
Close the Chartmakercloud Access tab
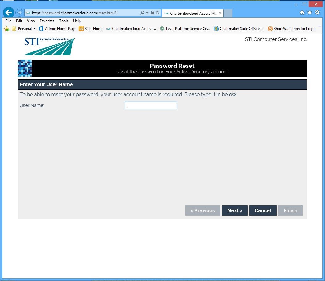pos(220,13)
